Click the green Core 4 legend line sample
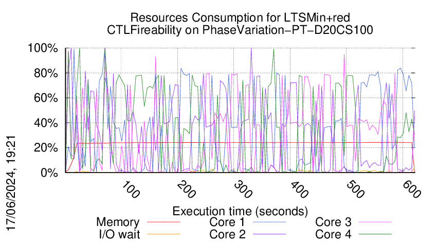Image resolution: width=437 pixels, height=244 pixels. [375, 234]
